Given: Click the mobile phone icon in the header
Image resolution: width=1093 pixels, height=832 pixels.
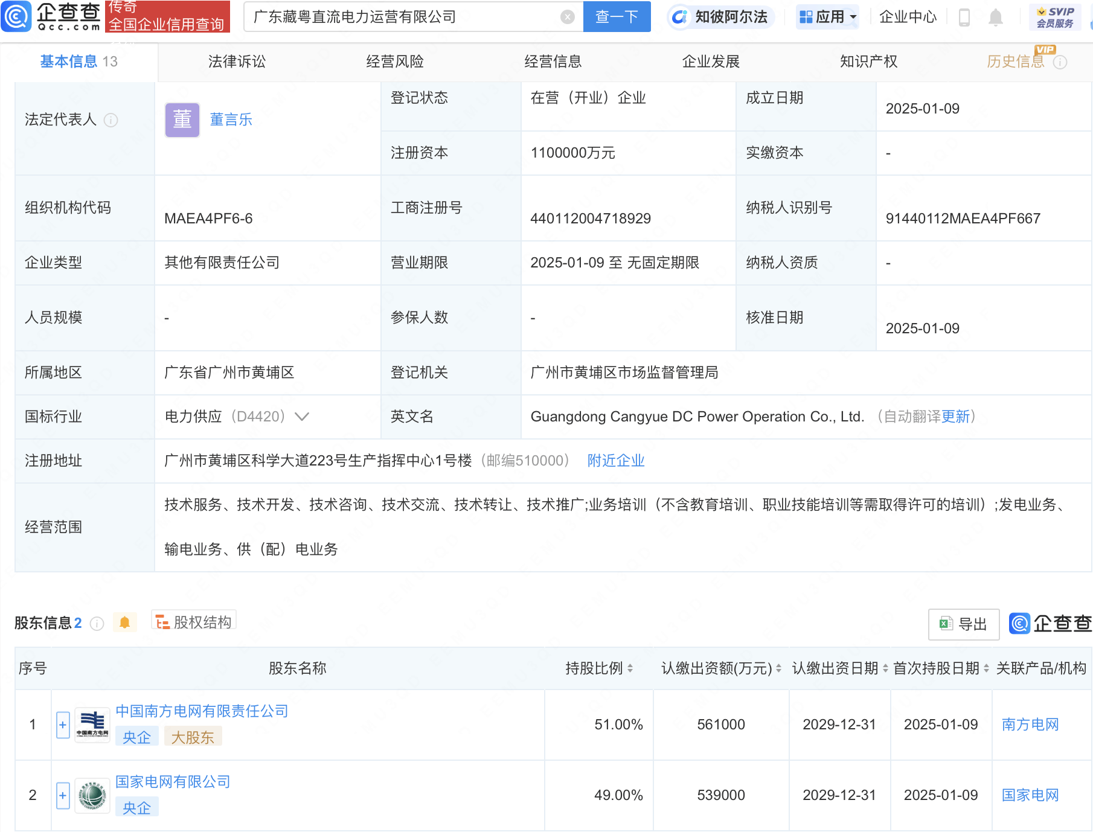Looking at the screenshot, I should tap(964, 17).
